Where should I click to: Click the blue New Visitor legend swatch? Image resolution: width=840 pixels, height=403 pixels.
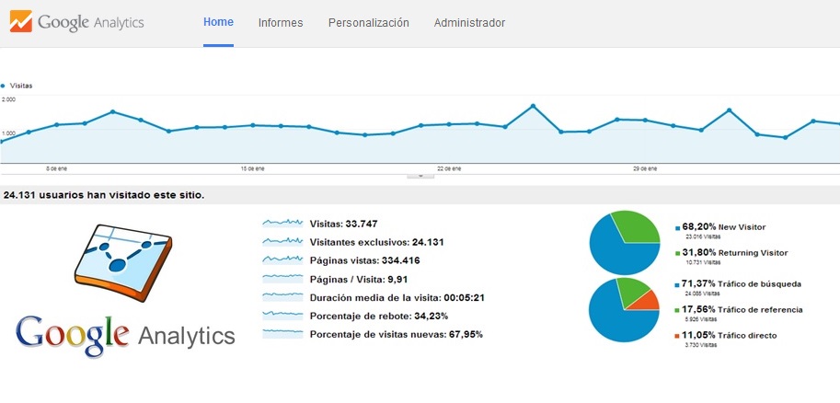678,228
